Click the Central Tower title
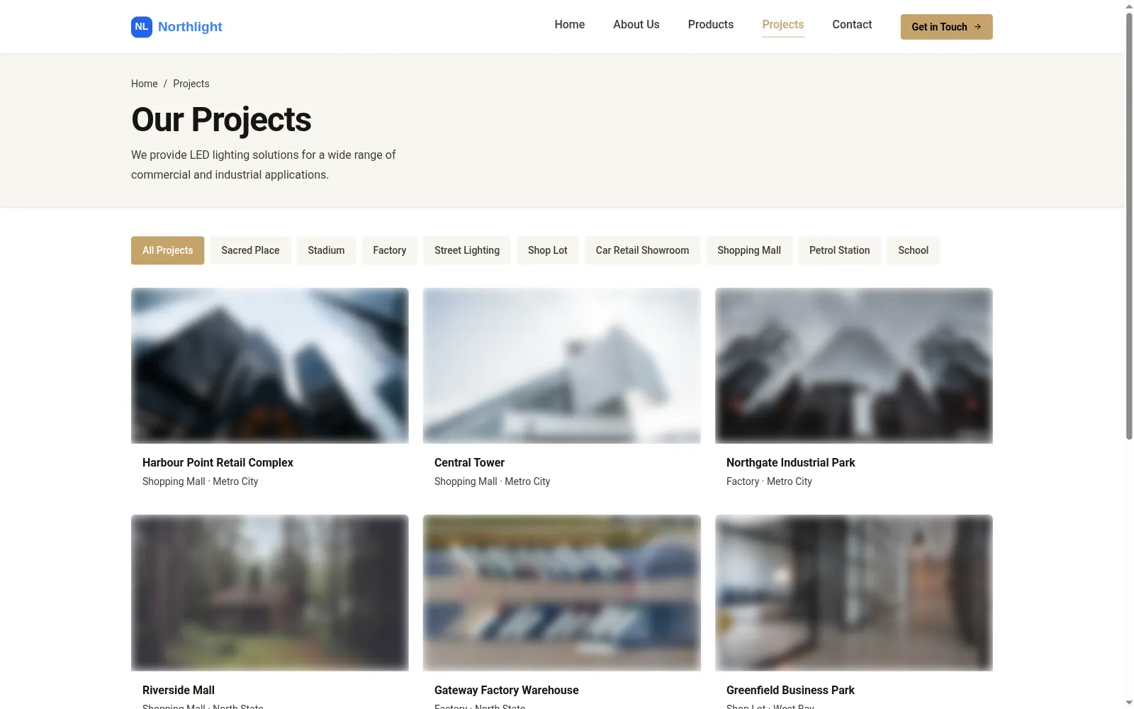 point(469,462)
